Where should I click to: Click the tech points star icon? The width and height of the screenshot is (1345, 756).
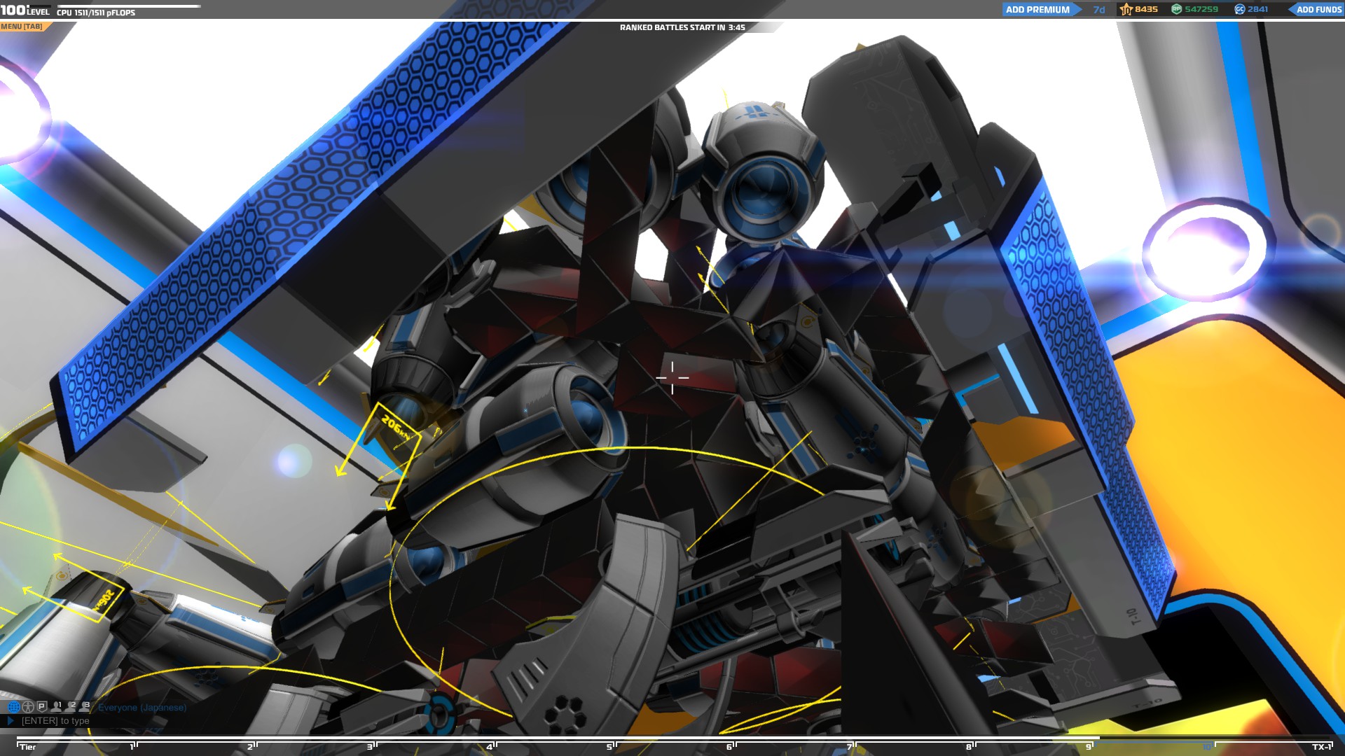[1126, 9]
